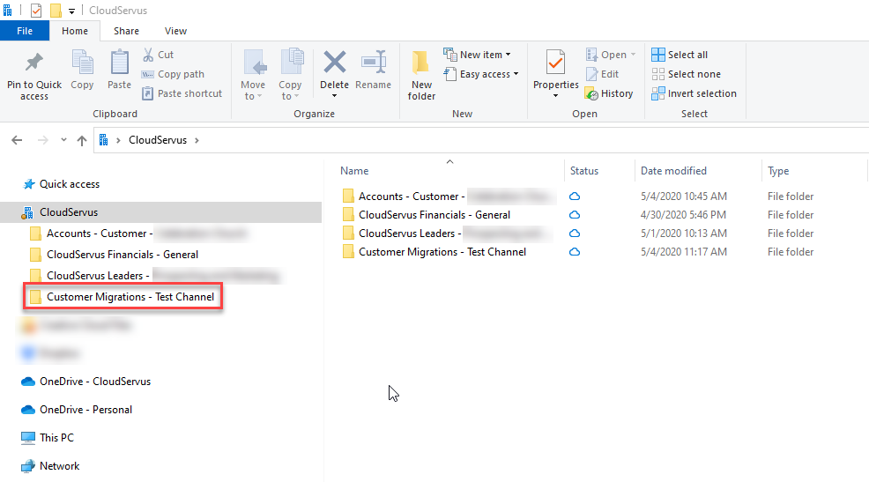Sort by the Status column header
This screenshot has height=482, width=869.
tap(584, 171)
